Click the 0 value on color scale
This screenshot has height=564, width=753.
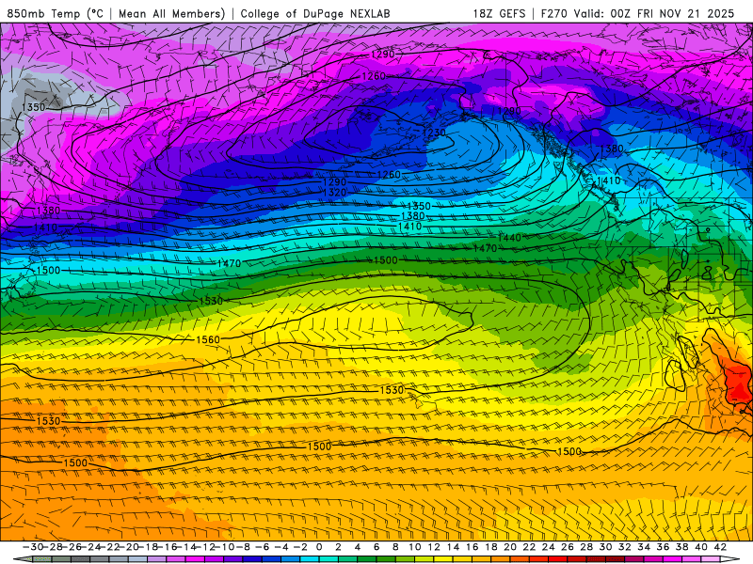(x=319, y=547)
